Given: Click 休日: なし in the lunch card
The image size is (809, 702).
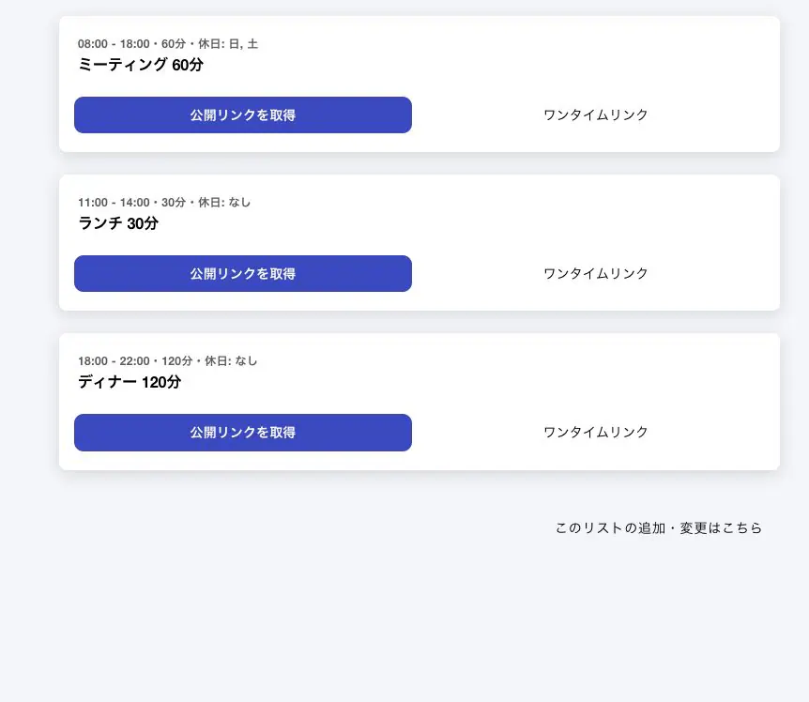Looking at the screenshot, I should [224, 203].
